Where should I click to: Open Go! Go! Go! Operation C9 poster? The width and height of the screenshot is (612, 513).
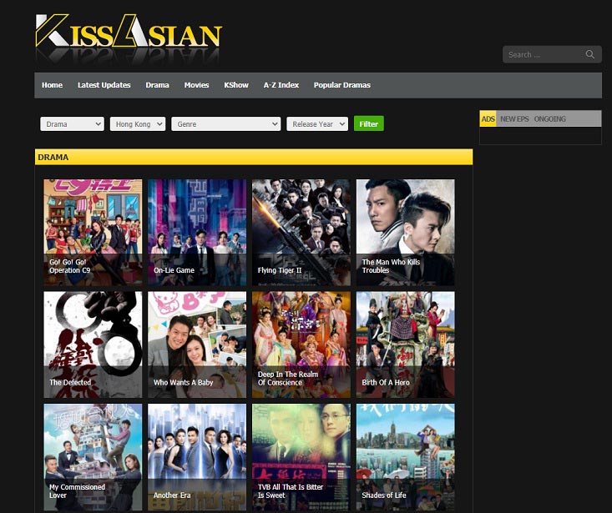(93, 233)
